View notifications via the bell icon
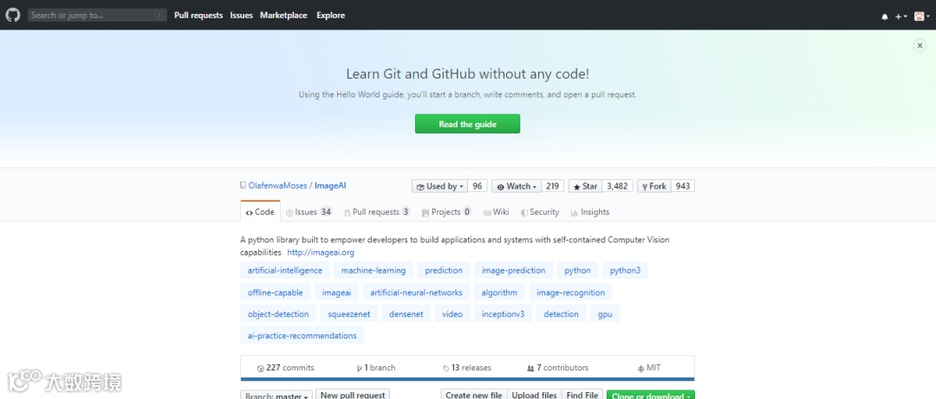This screenshot has width=936, height=399. click(885, 16)
